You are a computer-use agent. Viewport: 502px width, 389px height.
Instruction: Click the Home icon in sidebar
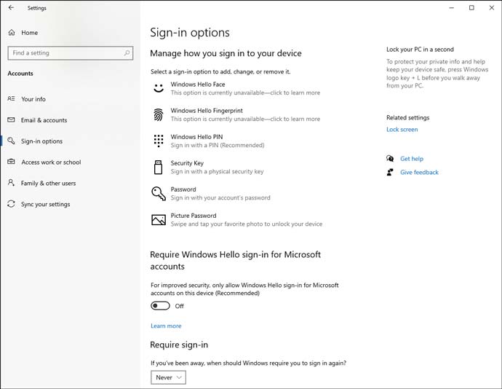point(12,32)
